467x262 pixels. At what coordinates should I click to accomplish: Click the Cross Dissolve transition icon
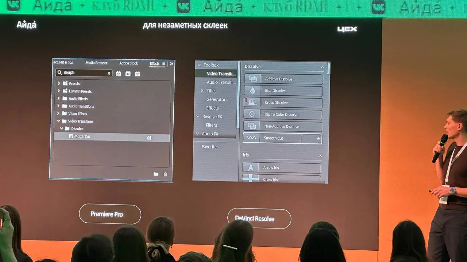pos(252,103)
